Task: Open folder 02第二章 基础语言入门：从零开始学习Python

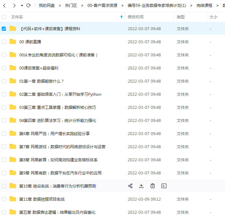Action: 60,94
